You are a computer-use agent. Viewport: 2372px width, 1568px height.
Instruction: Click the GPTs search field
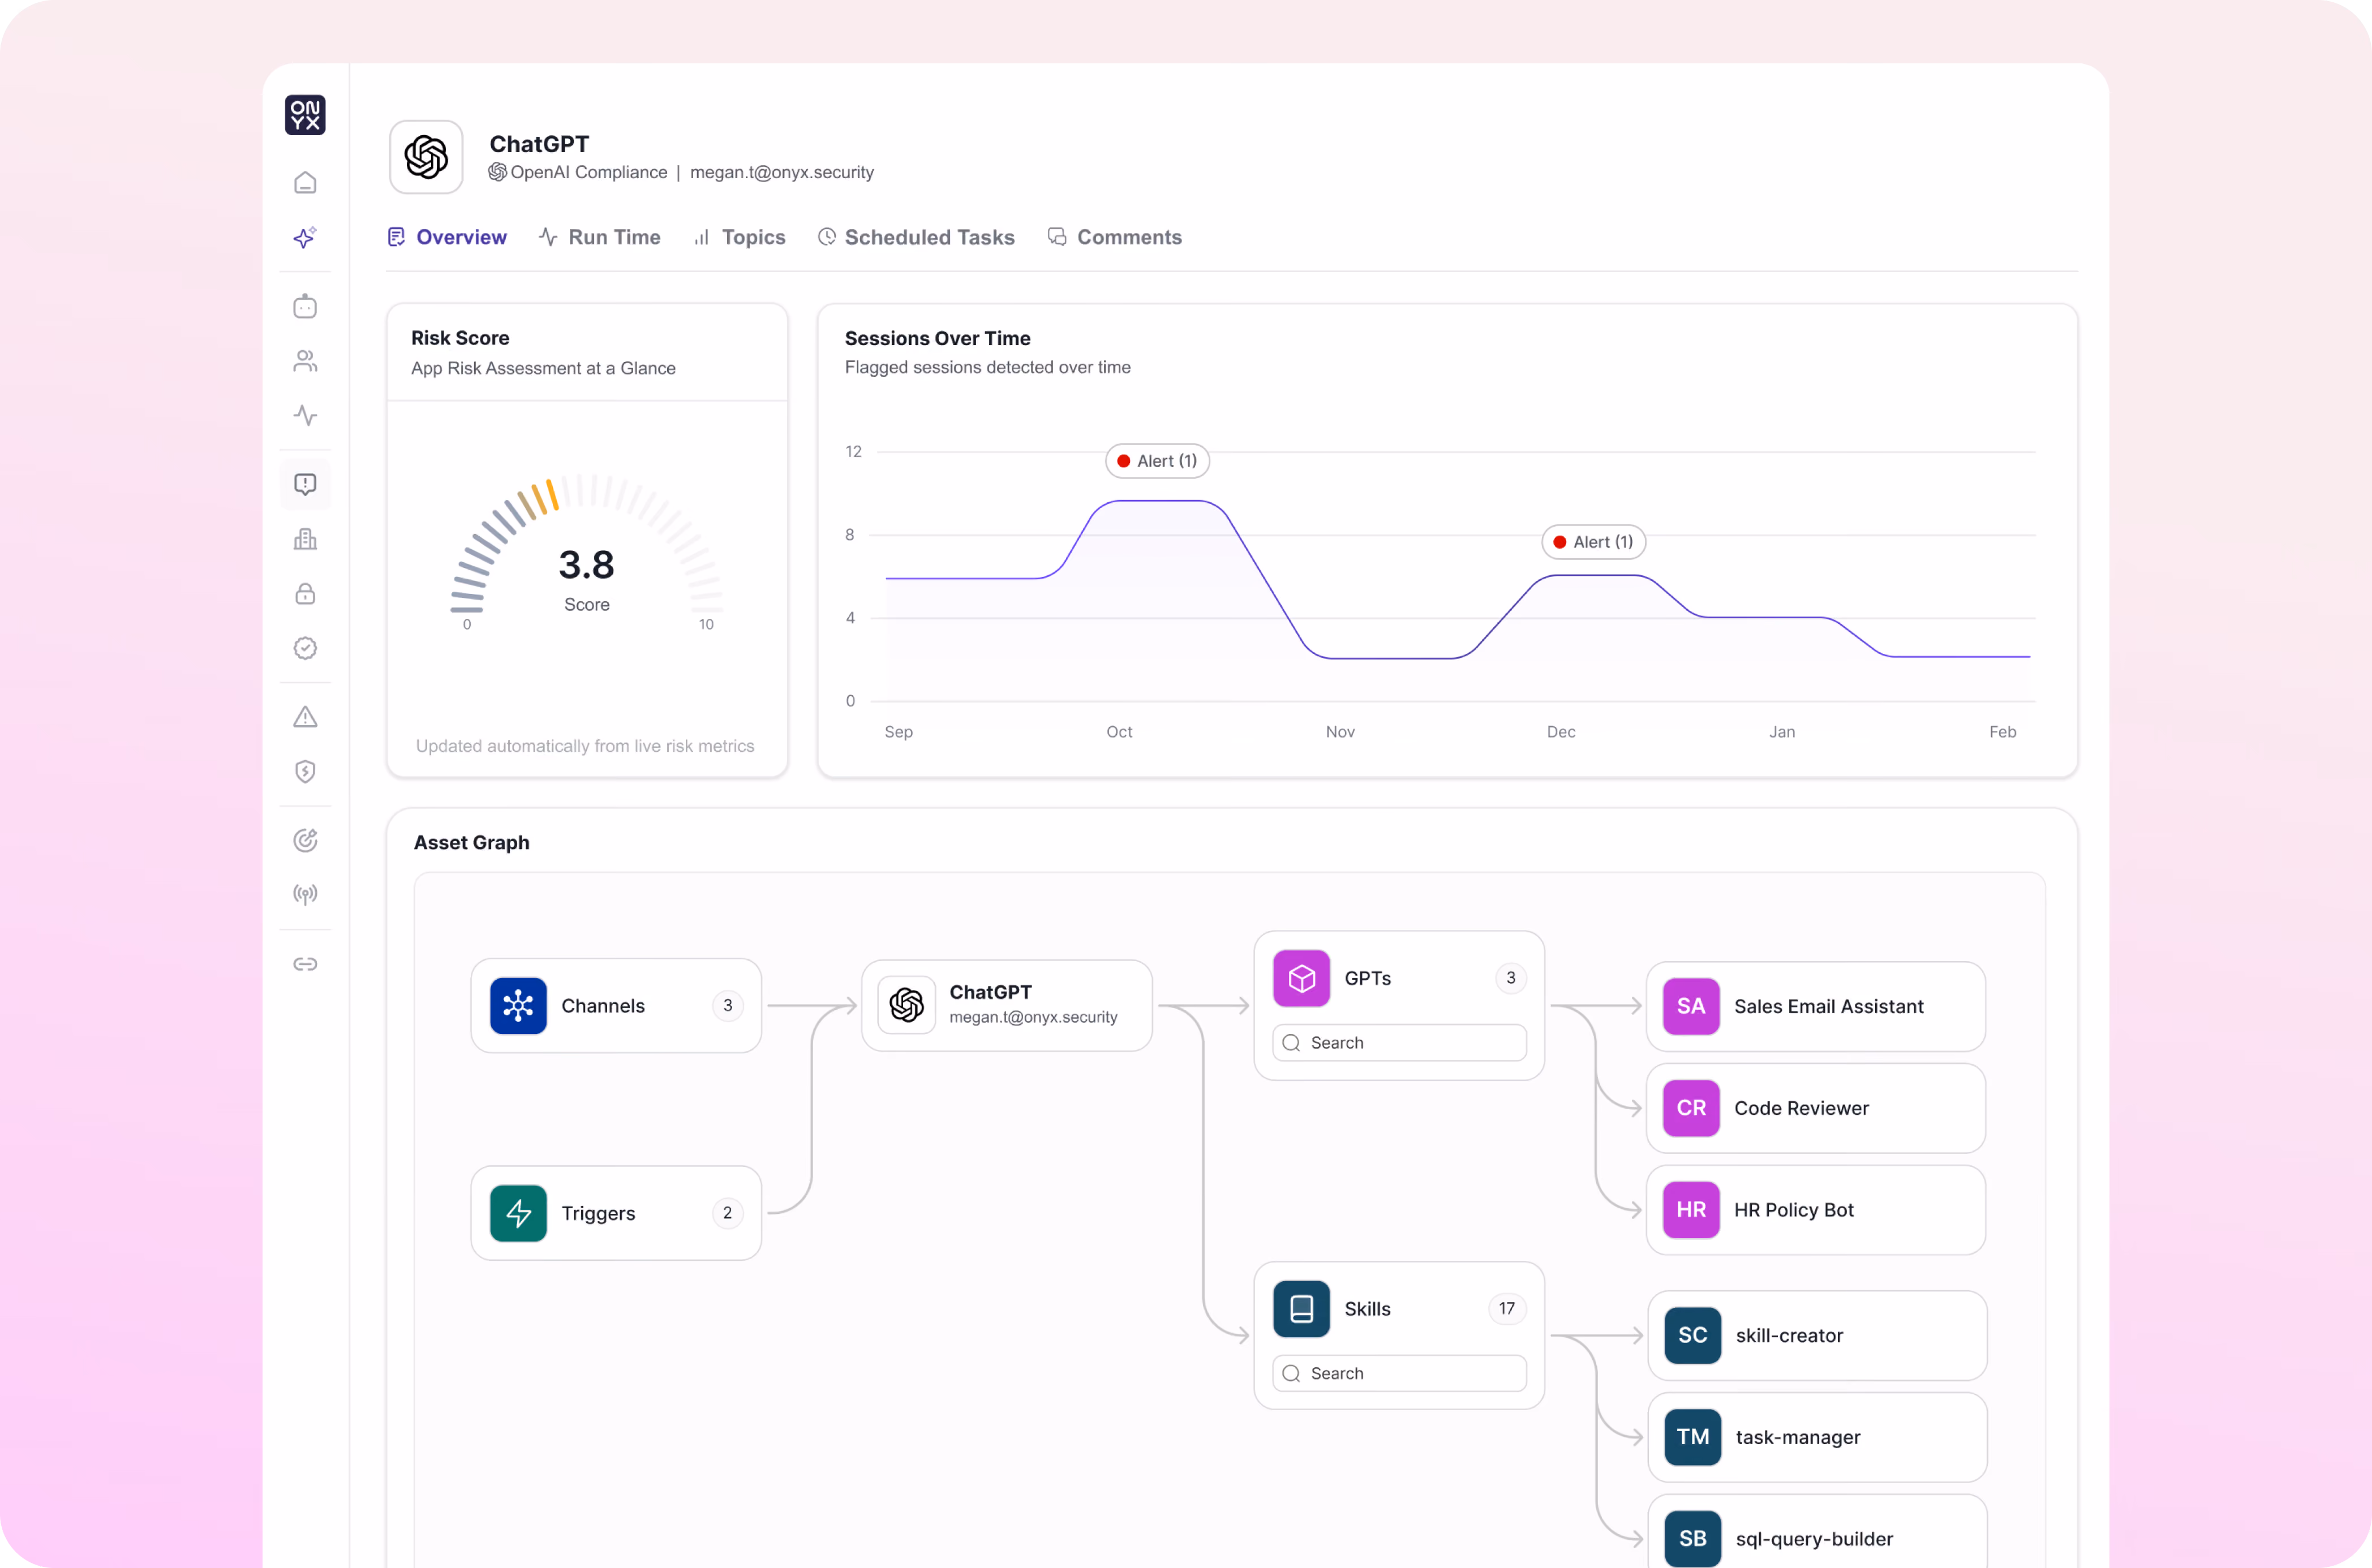coord(1399,1043)
